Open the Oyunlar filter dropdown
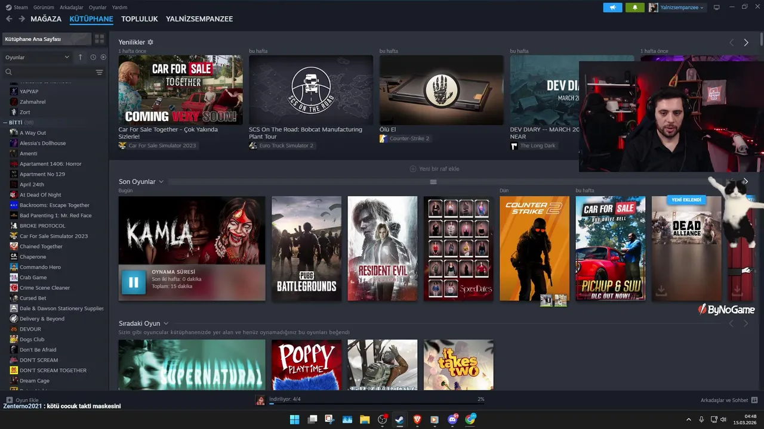764x429 pixels. point(37,57)
